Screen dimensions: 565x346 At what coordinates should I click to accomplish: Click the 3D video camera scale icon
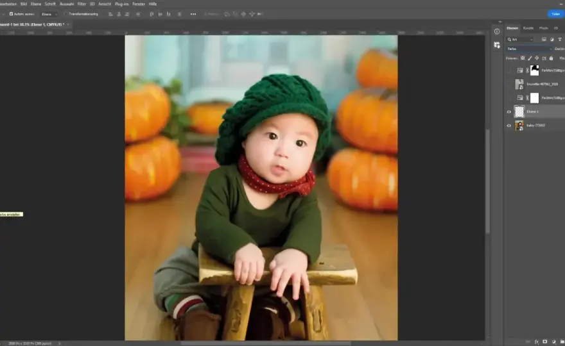point(260,14)
